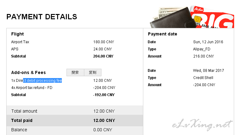Click the Total paid 12.00 CNY value

click(104, 120)
